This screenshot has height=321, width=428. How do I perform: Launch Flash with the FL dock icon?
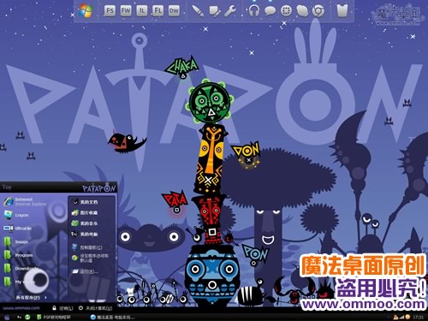click(158, 11)
